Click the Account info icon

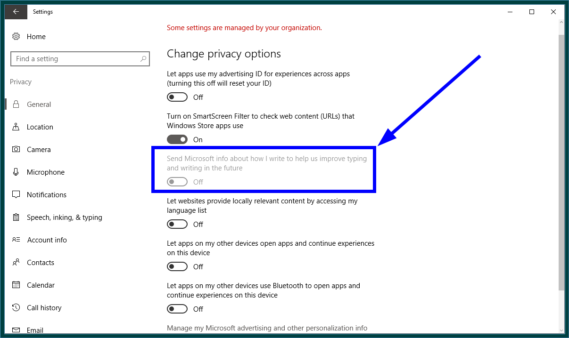(x=16, y=240)
